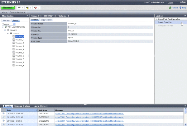
Task: Click the WIN-LCSOM3ACCHC host icon
Action: pos(6,27)
